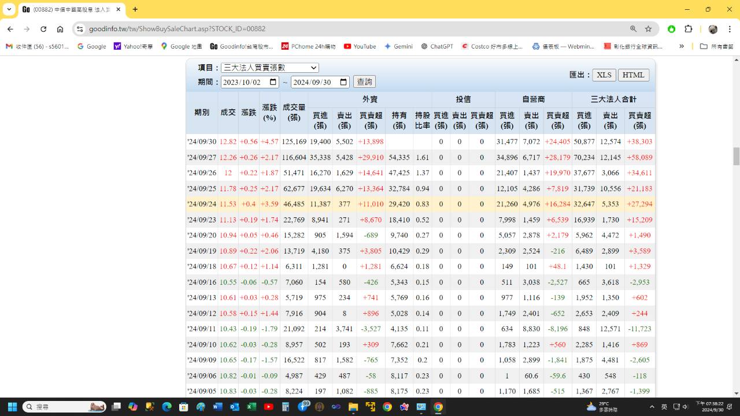
Task: Open the Extensions puzzle icon
Action: click(688, 29)
